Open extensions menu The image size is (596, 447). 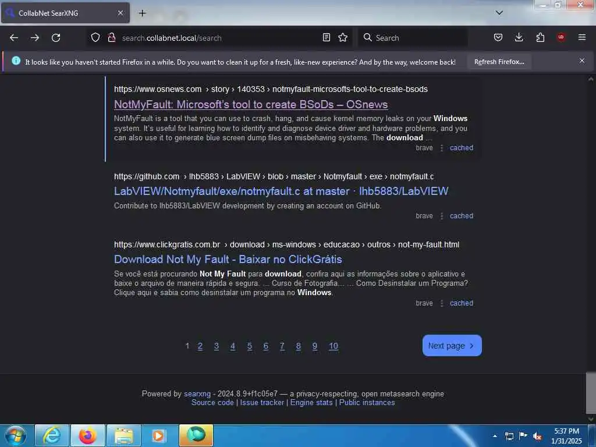click(x=540, y=38)
